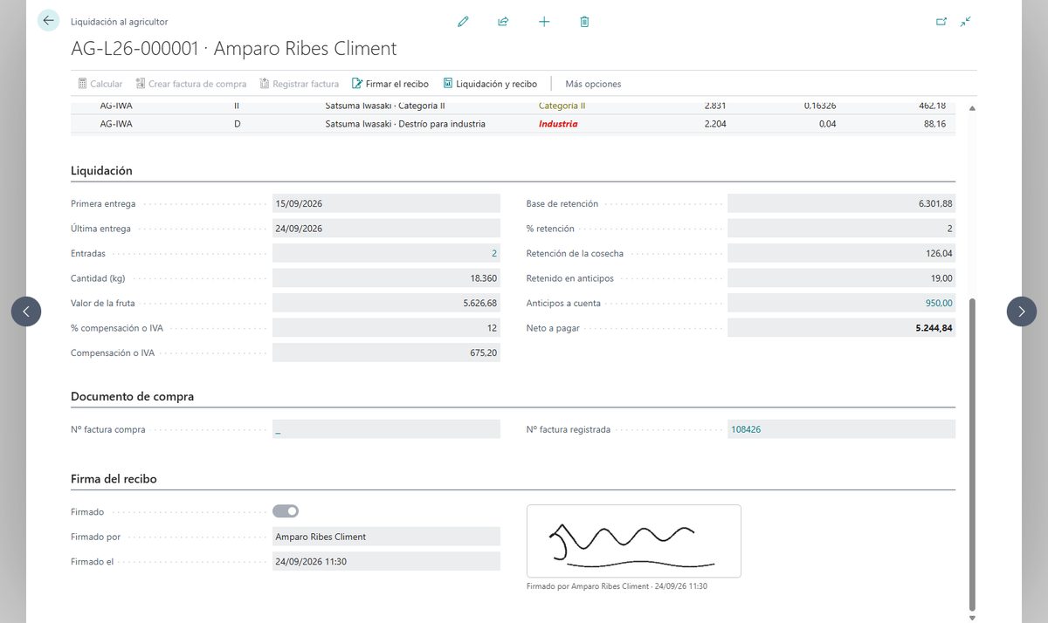Image resolution: width=1048 pixels, height=623 pixels.
Task: Click the trash delete icon
Action: (x=584, y=22)
